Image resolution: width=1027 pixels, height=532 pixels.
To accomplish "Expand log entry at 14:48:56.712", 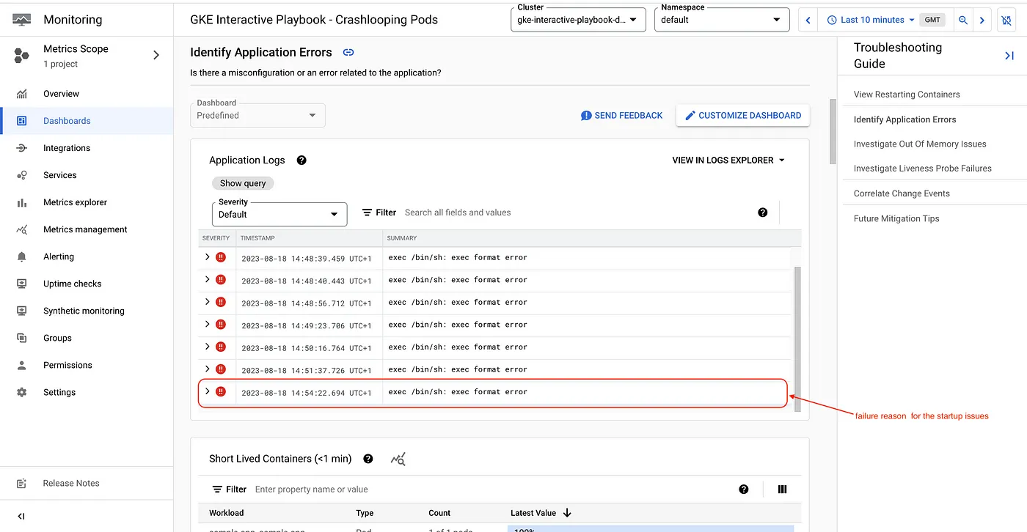I will tap(207, 302).
